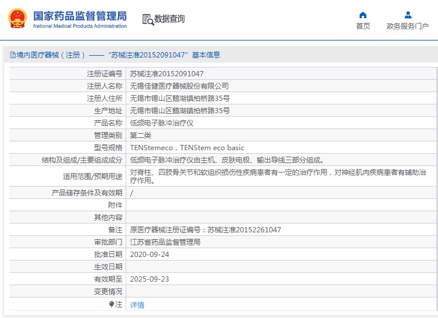This screenshot has height=318, width=438.
Task: Select expiry date 2025-09-23
Action: (150, 279)
